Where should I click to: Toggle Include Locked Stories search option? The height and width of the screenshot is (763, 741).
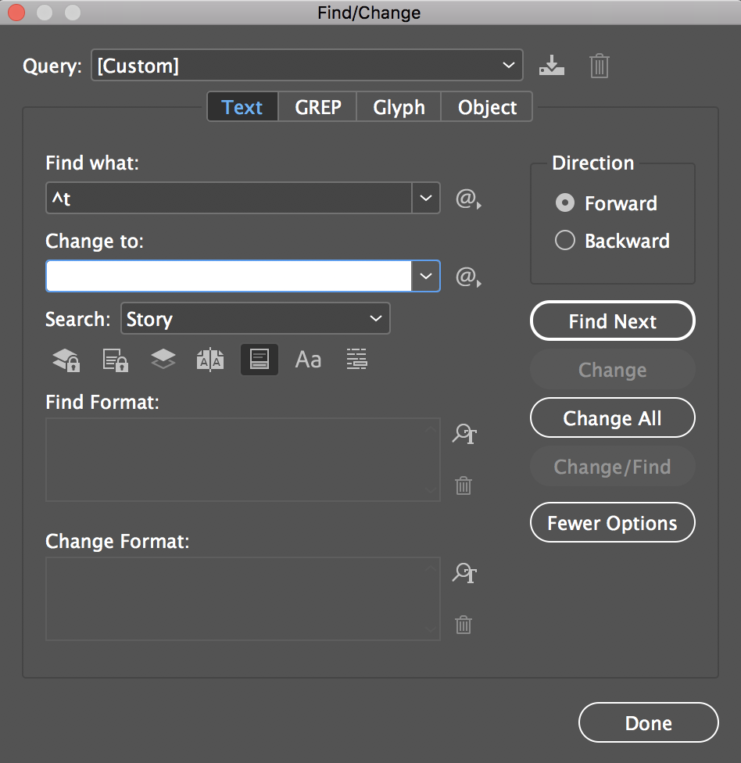[115, 360]
